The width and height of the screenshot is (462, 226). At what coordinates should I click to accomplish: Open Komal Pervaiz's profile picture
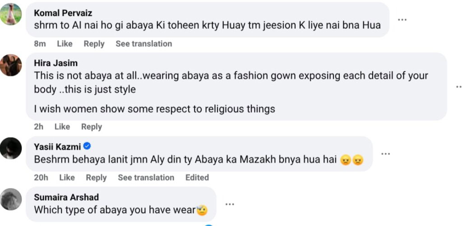11,14
